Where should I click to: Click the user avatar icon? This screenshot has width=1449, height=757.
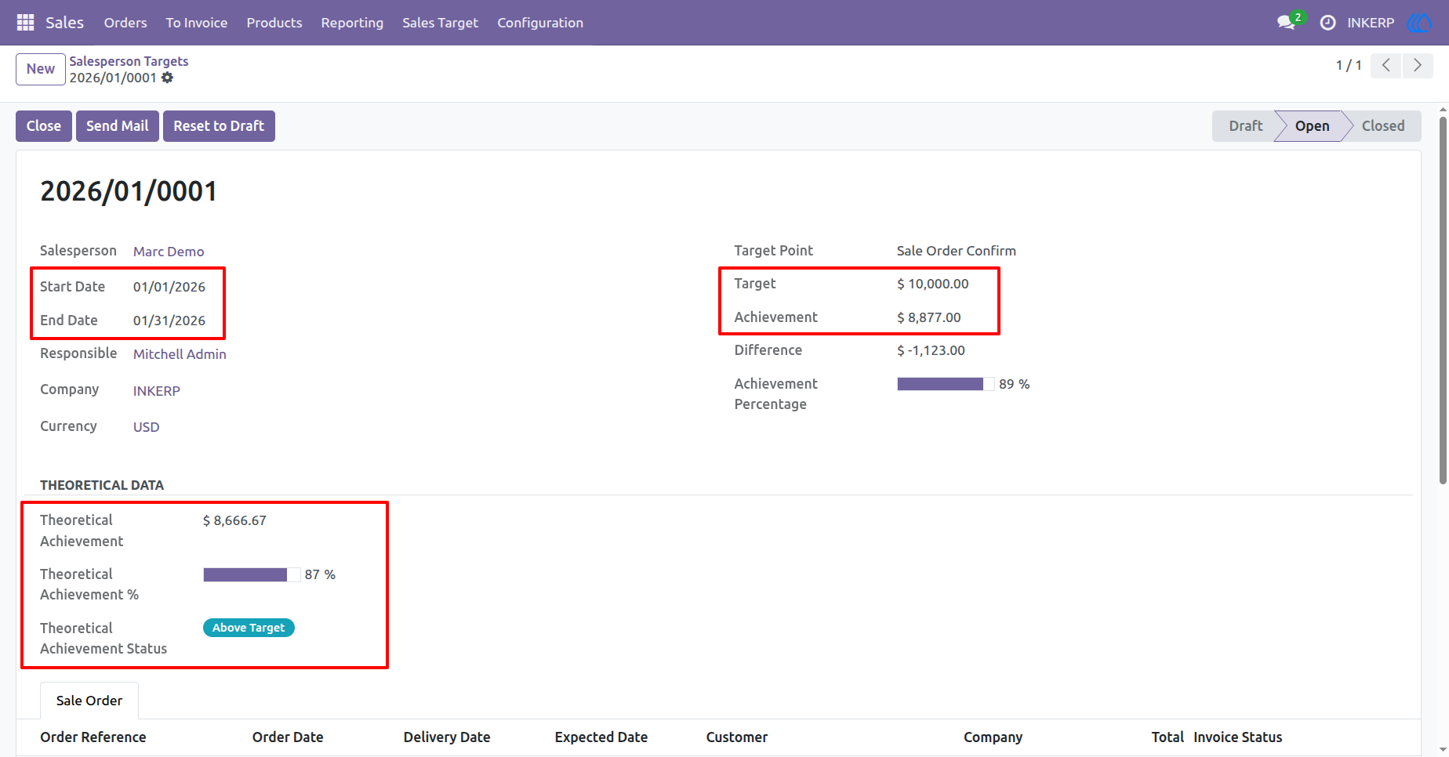[x=1419, y=23]
